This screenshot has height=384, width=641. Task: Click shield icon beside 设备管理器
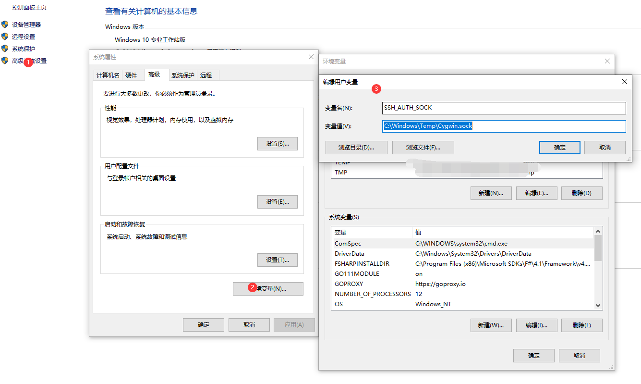point(5,25)
